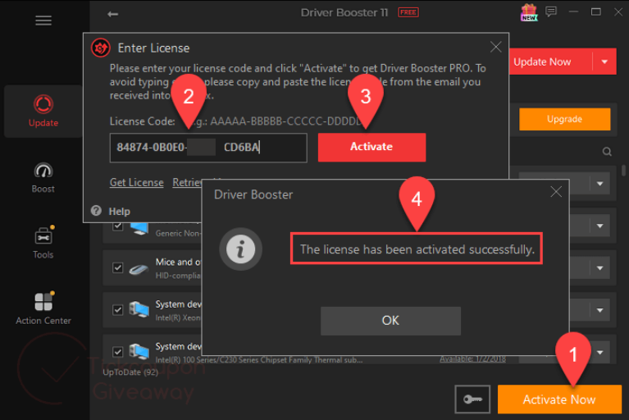Image resolution: width=629 pixels, height=420 pixels.
Task: Click the license key icon button
Action: [x=472, y=399]
